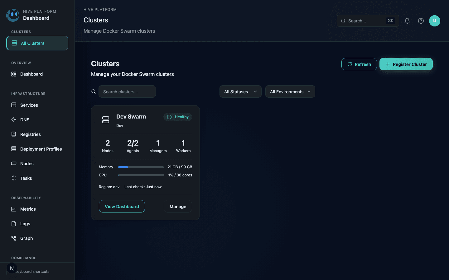Viewport: 449px width, 280px height.
Task: Open Nodes using the node icon
Action: 14,163
